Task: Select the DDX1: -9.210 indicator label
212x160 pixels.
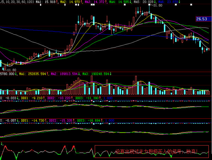Action: point(33,98)
